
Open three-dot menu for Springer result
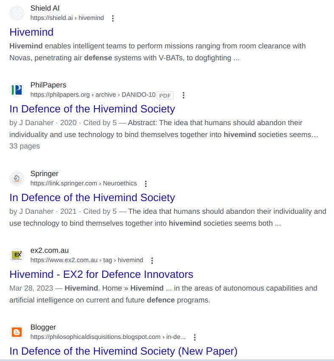coord(146,184)
